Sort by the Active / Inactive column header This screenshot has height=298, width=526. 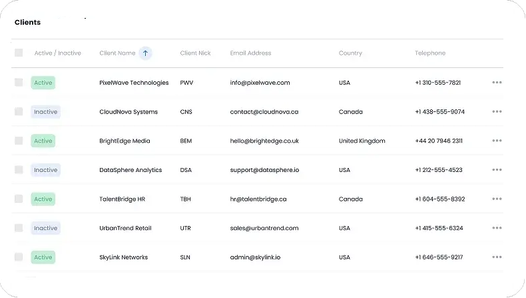tap(58, 53)
